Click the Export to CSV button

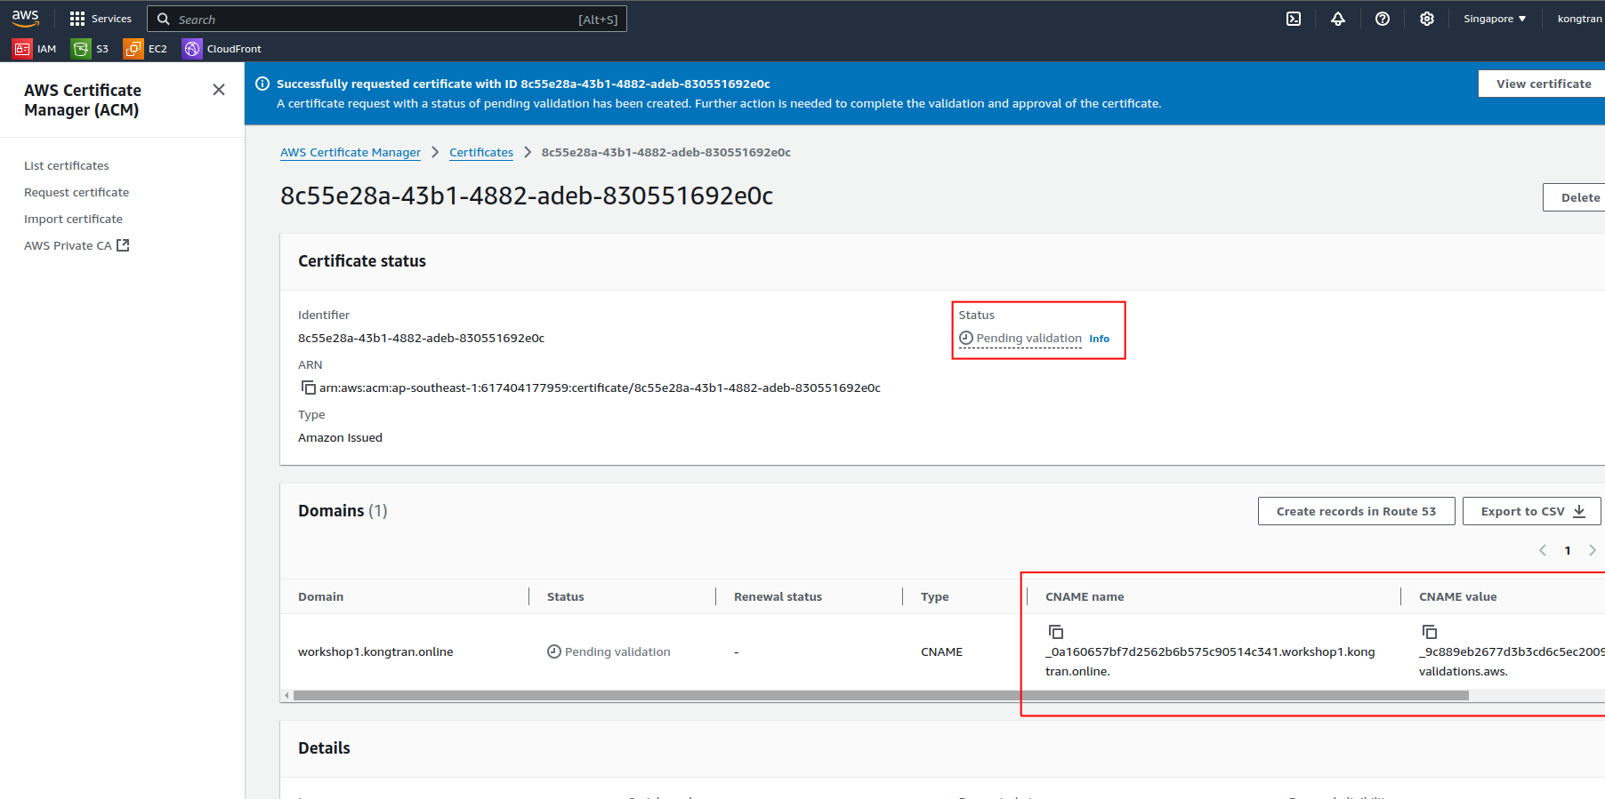[1532, 511]
